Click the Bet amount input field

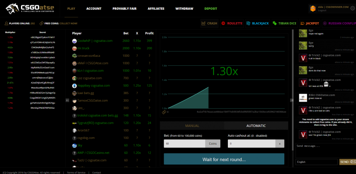pyautogui.click(x=185, y=144)
